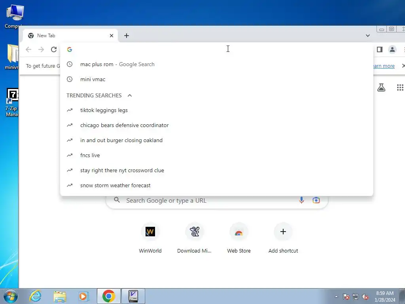Choose 'chicago bears defensive coordinator' suggestion

coord(216,125)
